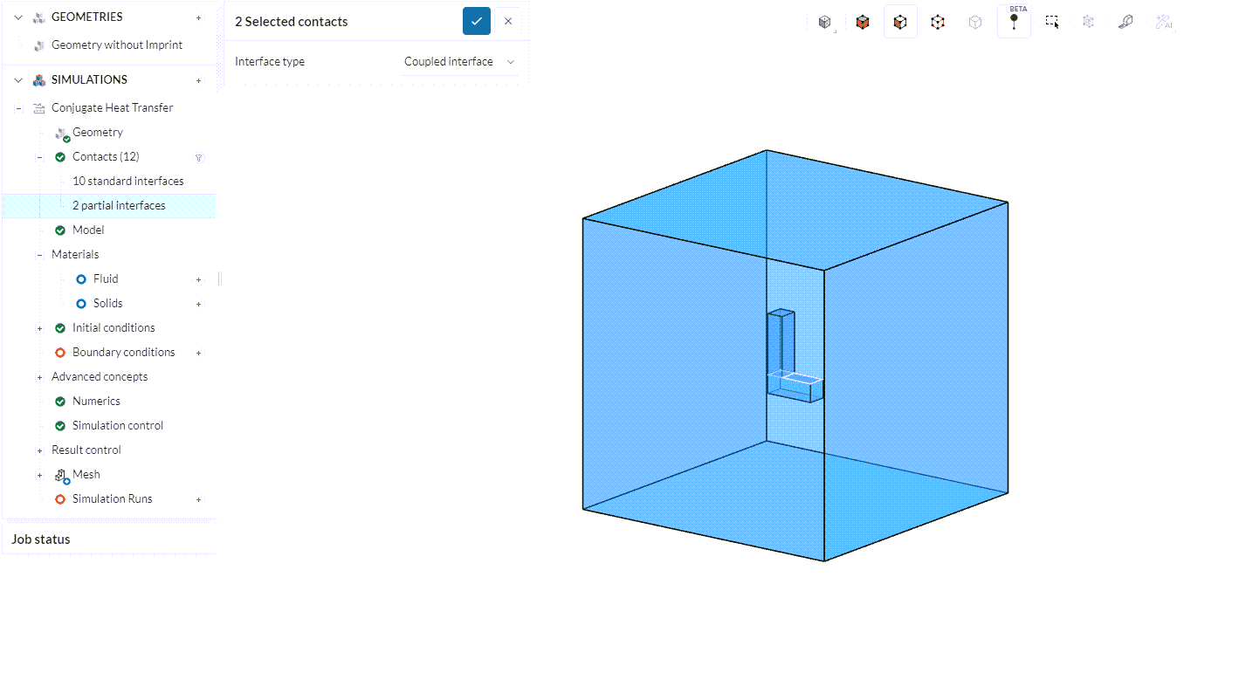Activate volume selection mode icon
Screen dimensions: 1239x694
pyautogui.click(x=863, y=23)
